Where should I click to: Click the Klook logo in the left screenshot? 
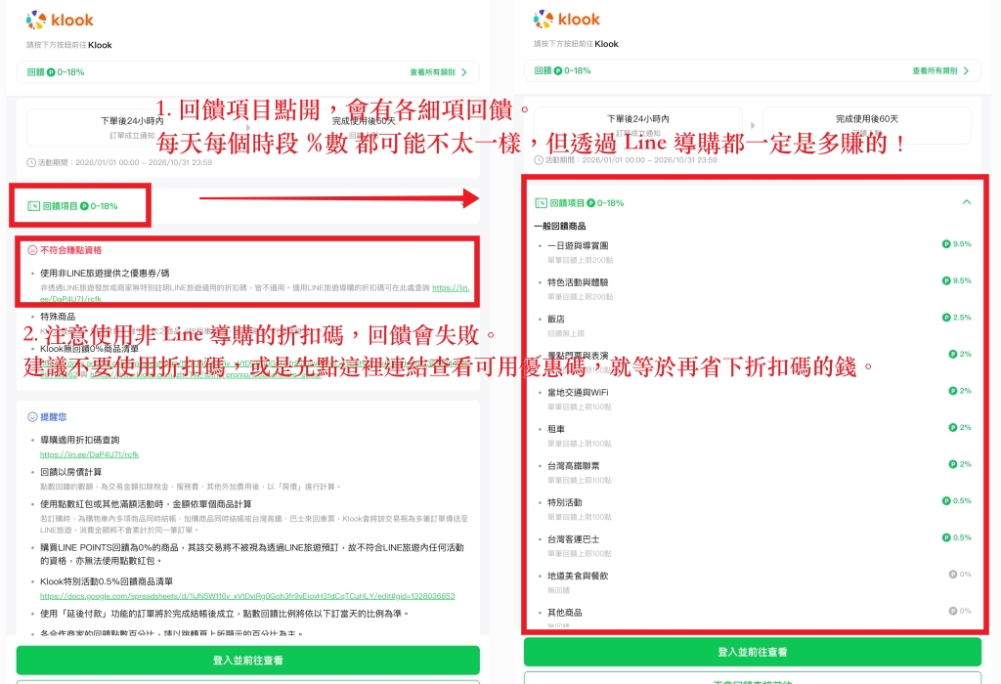(60, 20)
